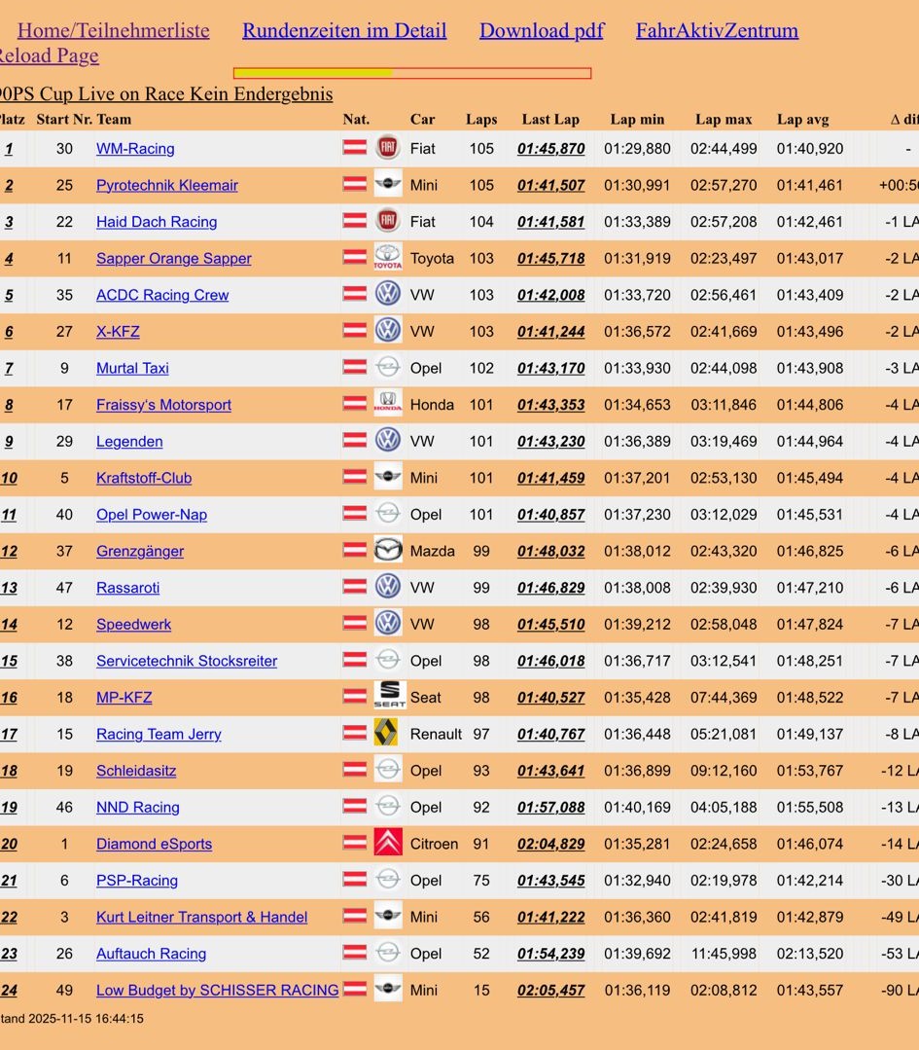Image resolution: width=919 pixels, height=1050 pixels.
Task: Click the Reload Page link
Action: 49,55
